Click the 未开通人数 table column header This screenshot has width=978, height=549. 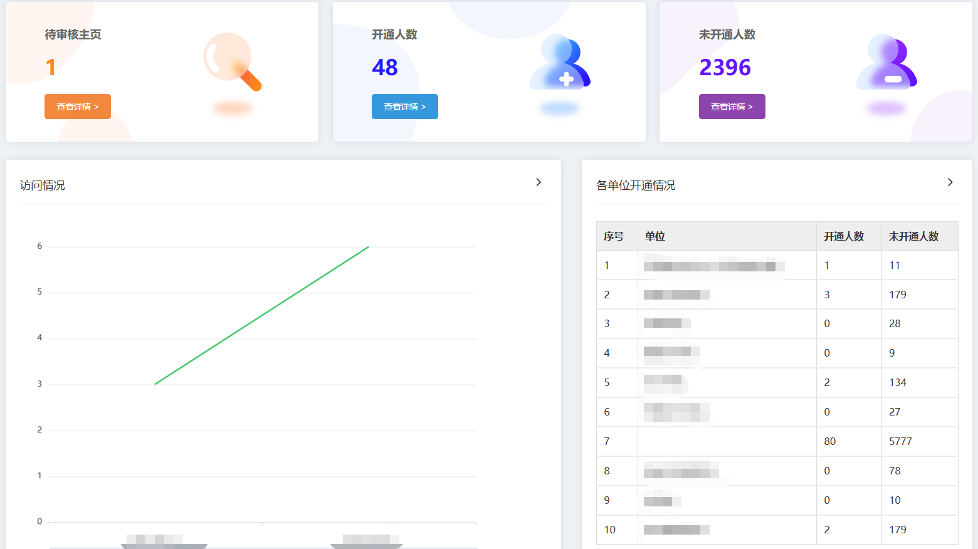click(x=913, y=236)
